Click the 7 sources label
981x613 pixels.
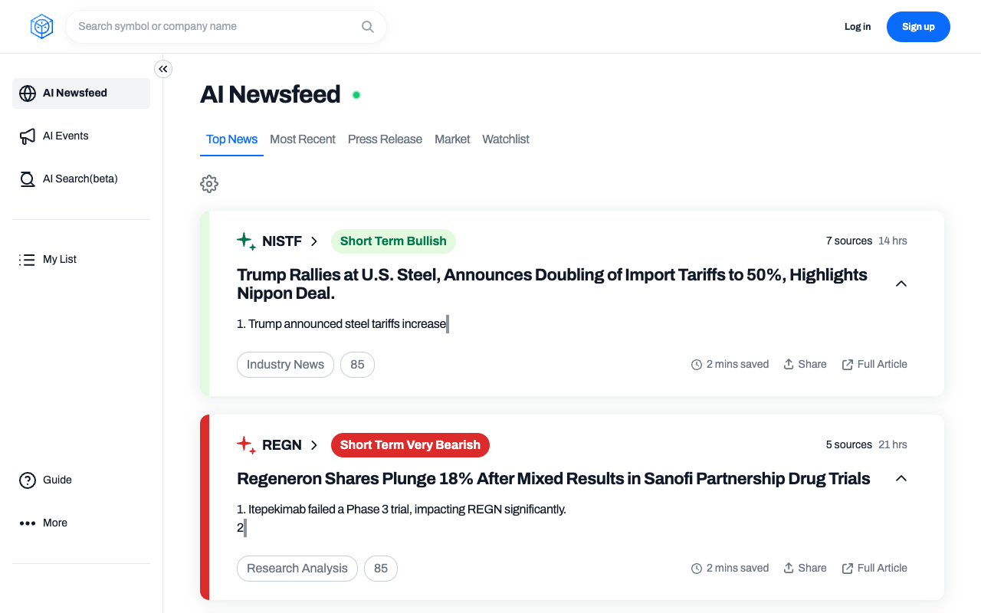[849, 241]
